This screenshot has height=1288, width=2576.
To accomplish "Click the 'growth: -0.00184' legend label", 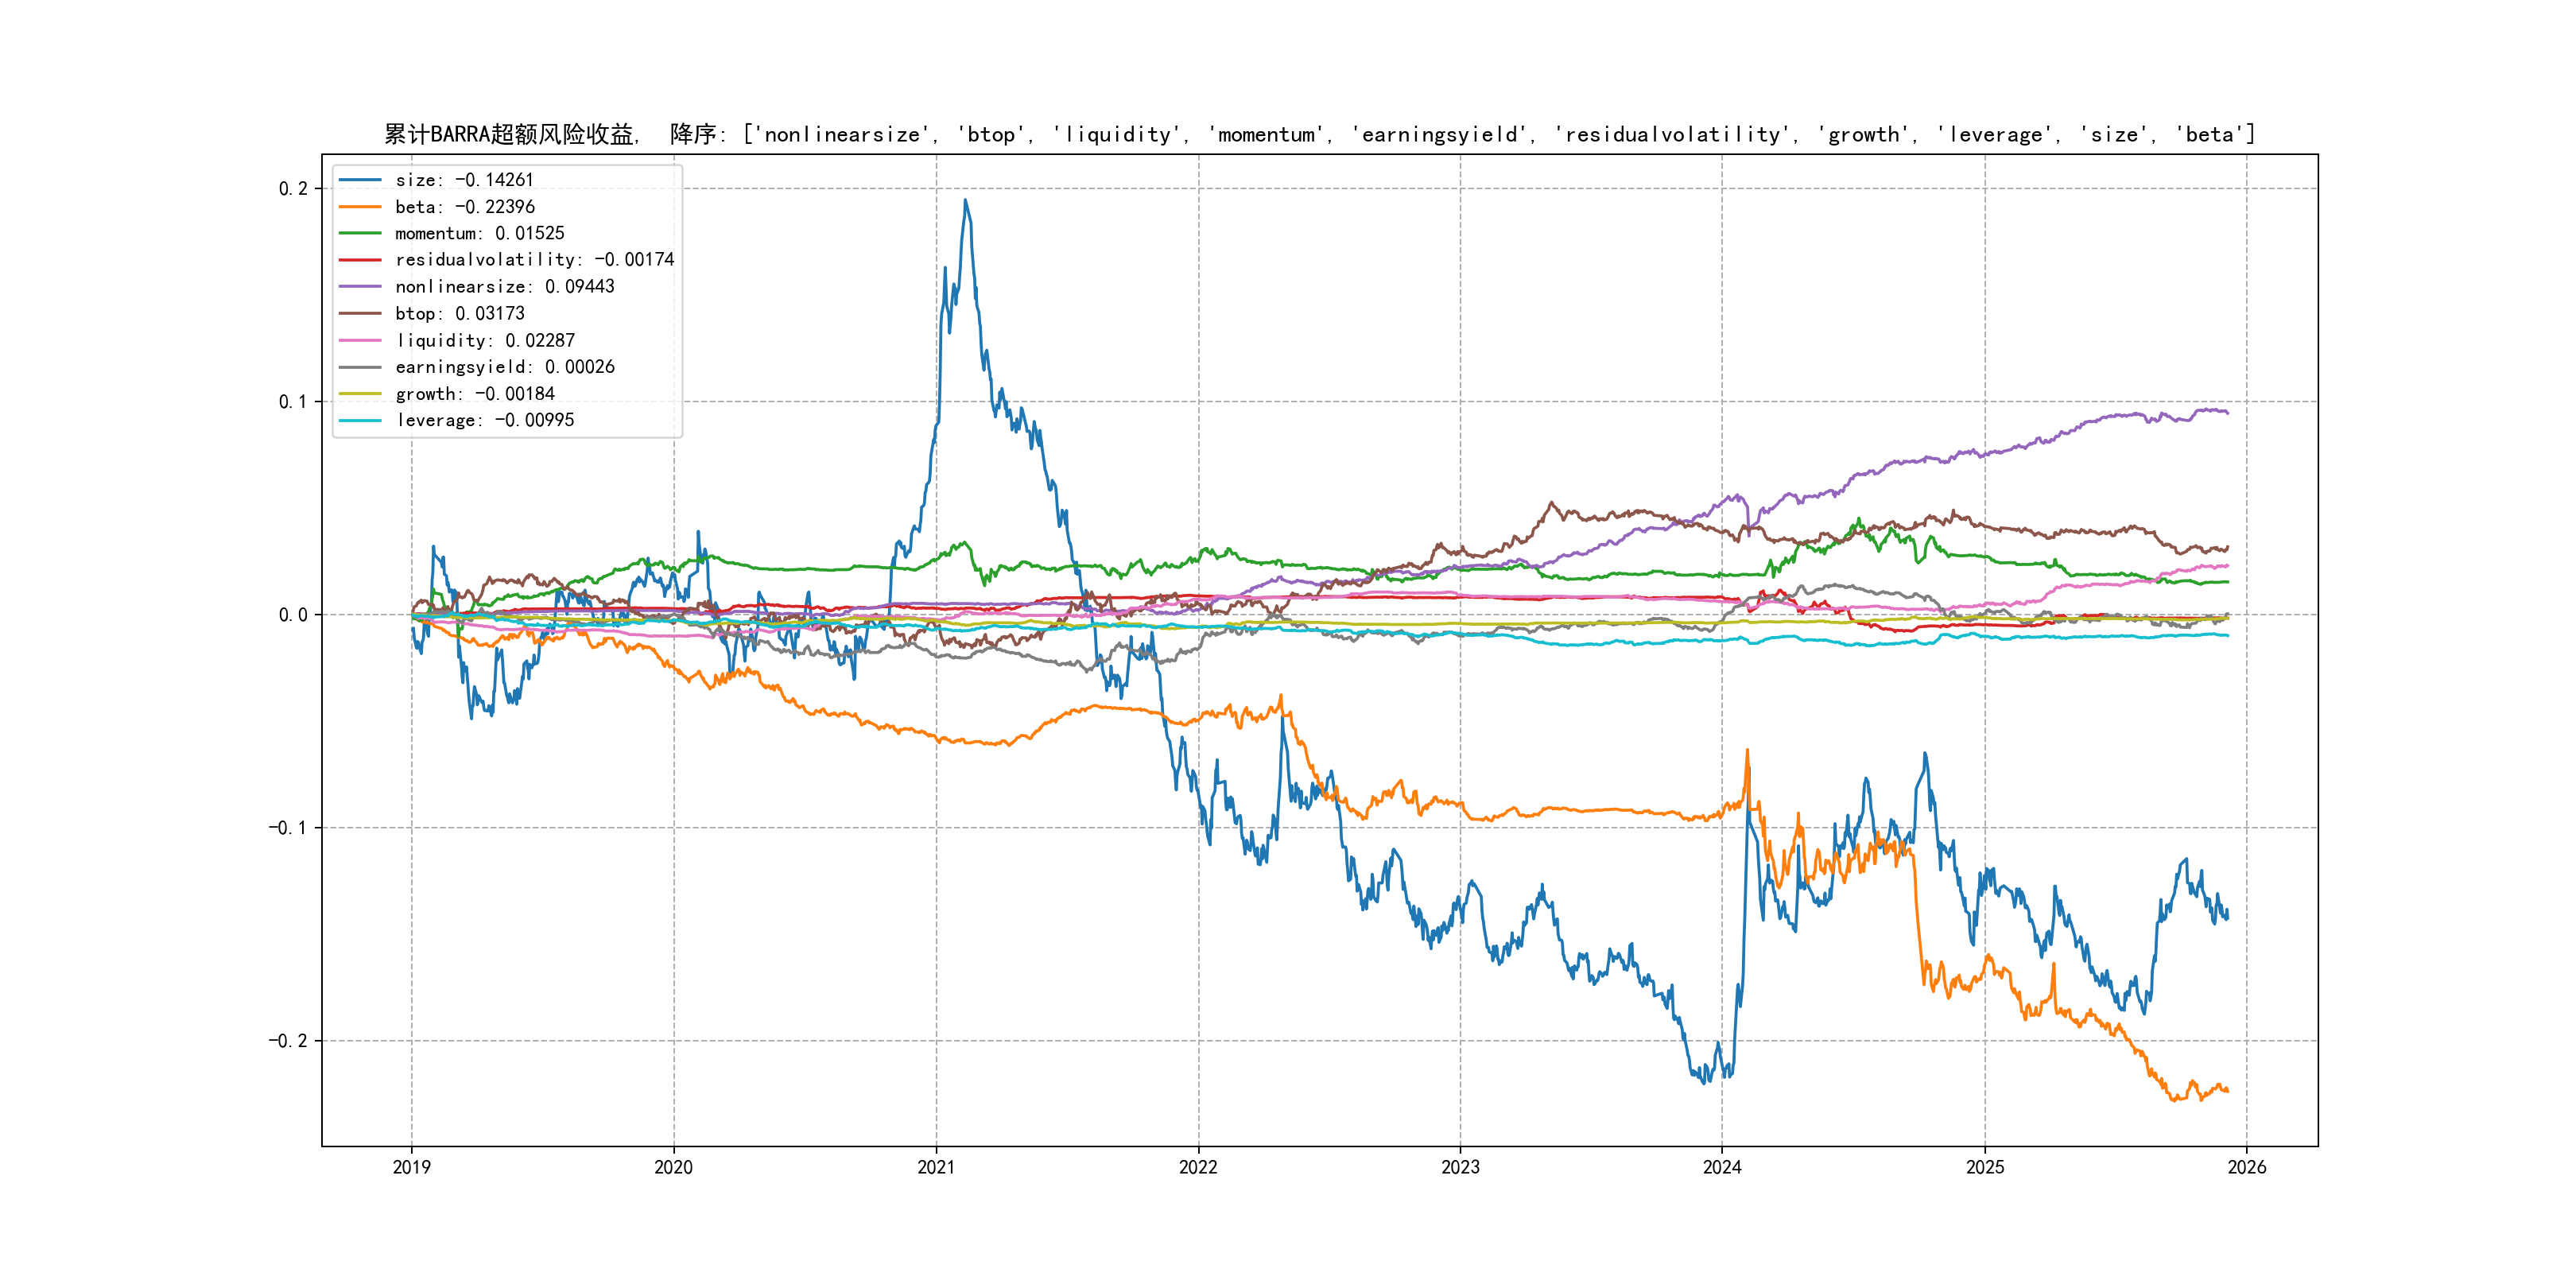I will [475, 394].
